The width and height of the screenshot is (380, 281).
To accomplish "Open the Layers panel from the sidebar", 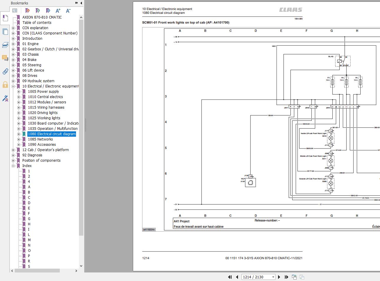I will [x=5, y=45].
